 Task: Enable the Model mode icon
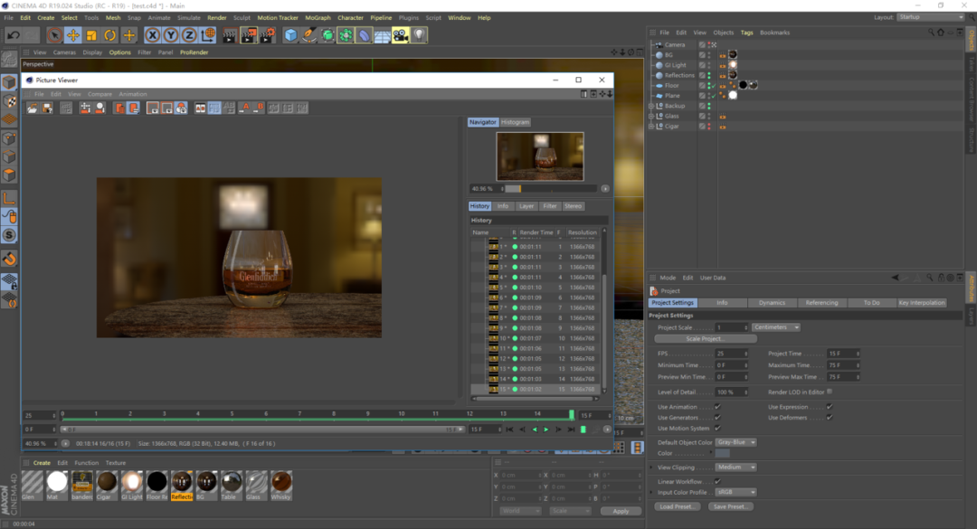(x=9, y=81)
